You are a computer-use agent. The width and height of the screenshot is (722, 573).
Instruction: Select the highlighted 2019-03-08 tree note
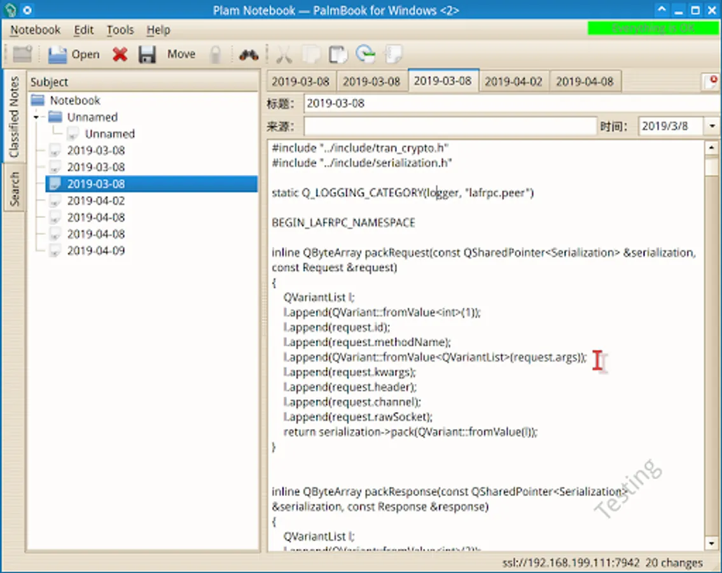151,183
